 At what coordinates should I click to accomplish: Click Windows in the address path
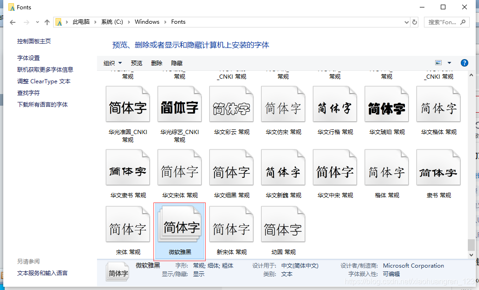coord(147,22)
